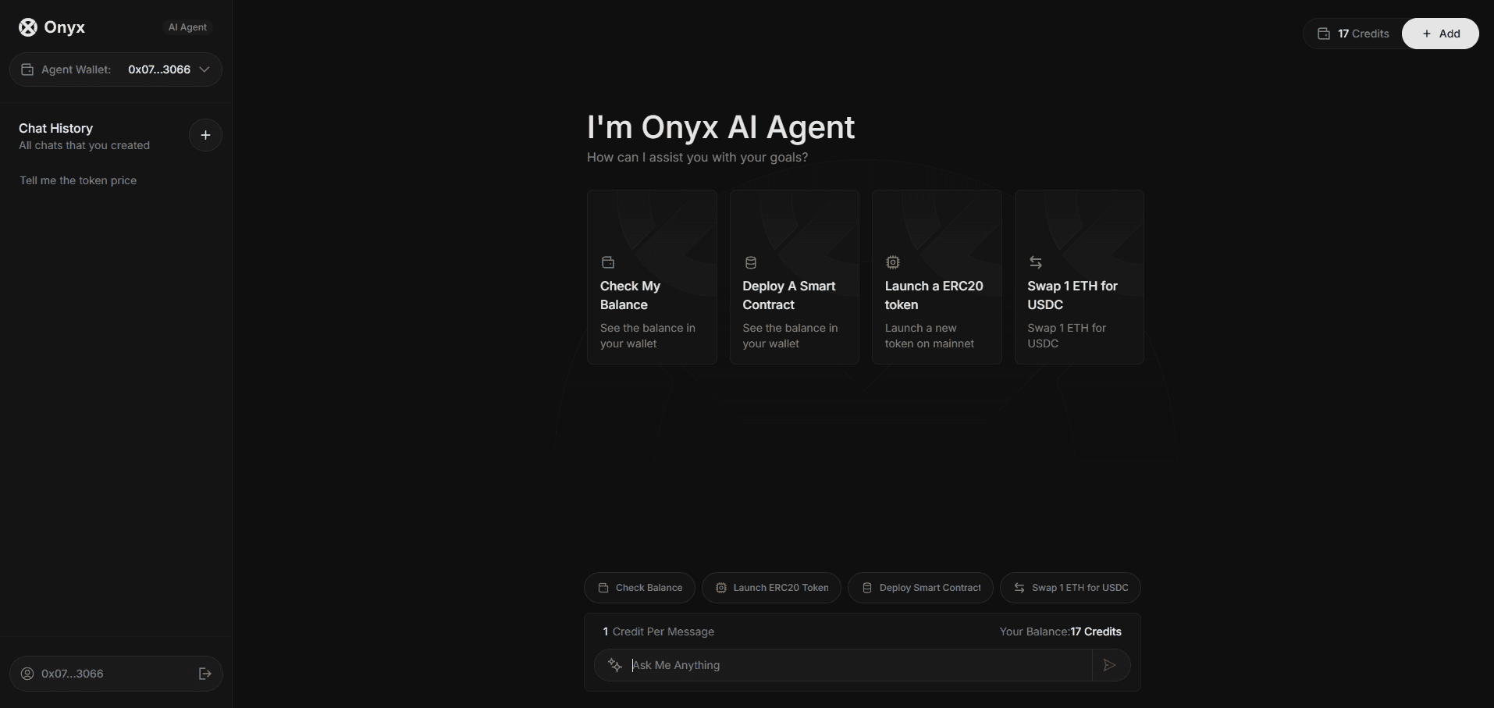Screen dimensions: 1494x708
Task: Click the Launch ERC20 Token quick action
Action: (x=771, y=588)
